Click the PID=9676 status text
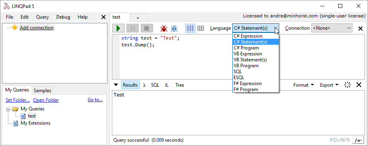 340,140
